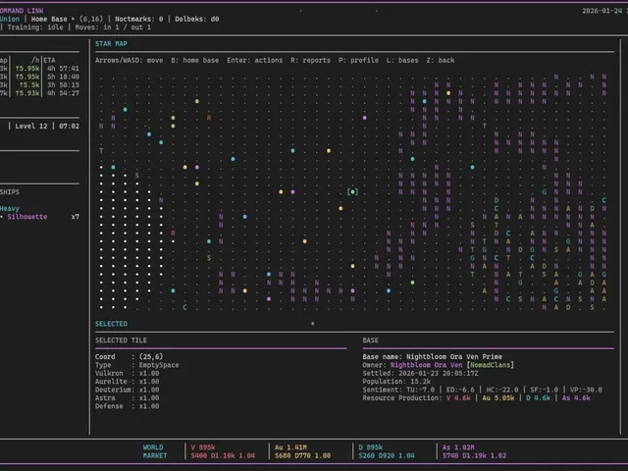The width and height of the screenshot is (628, 471).
Task: Select the Silhouette ship entry
Action: pos(27,217)
